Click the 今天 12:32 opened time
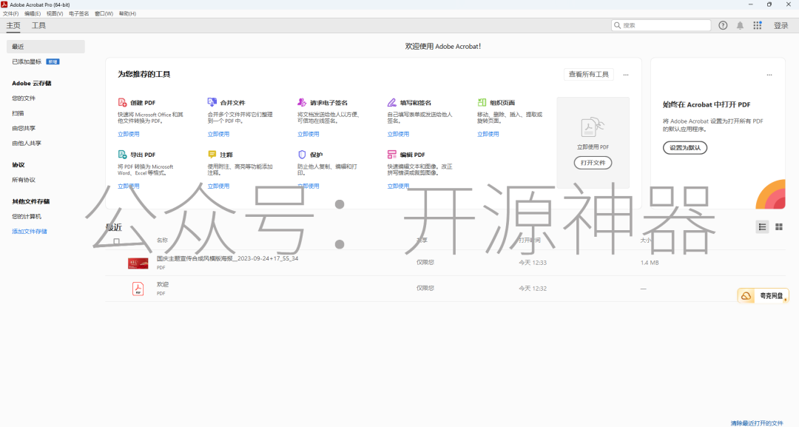This screenshot has height=427, width=799. click(x=533, y=289)
